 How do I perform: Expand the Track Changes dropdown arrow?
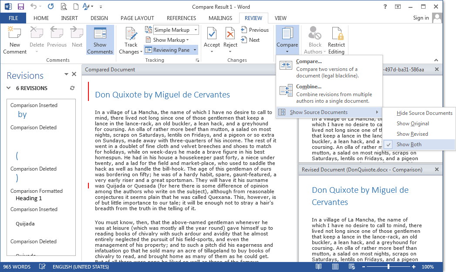point(141,52)
